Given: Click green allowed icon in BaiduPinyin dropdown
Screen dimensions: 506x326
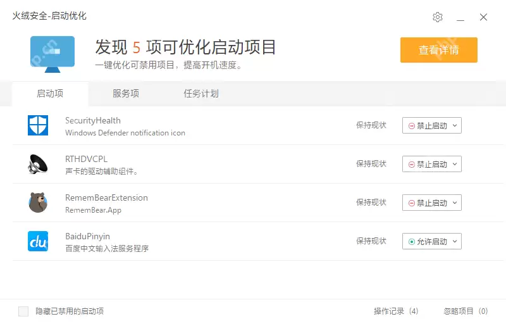Looking at the screenshot, I should point(412,242).
